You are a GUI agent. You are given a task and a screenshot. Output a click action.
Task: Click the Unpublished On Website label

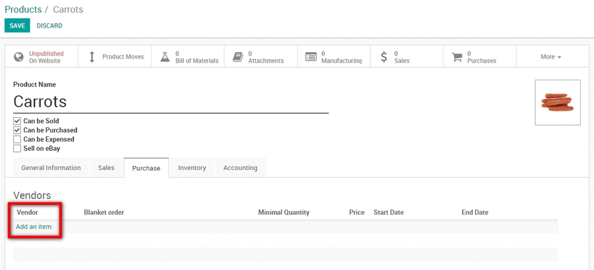(x=46, y=57)
